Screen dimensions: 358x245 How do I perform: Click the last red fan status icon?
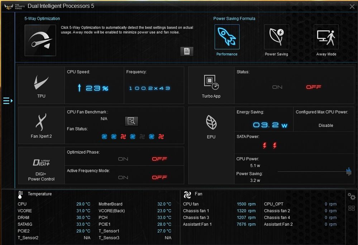(x=161, y=136)
